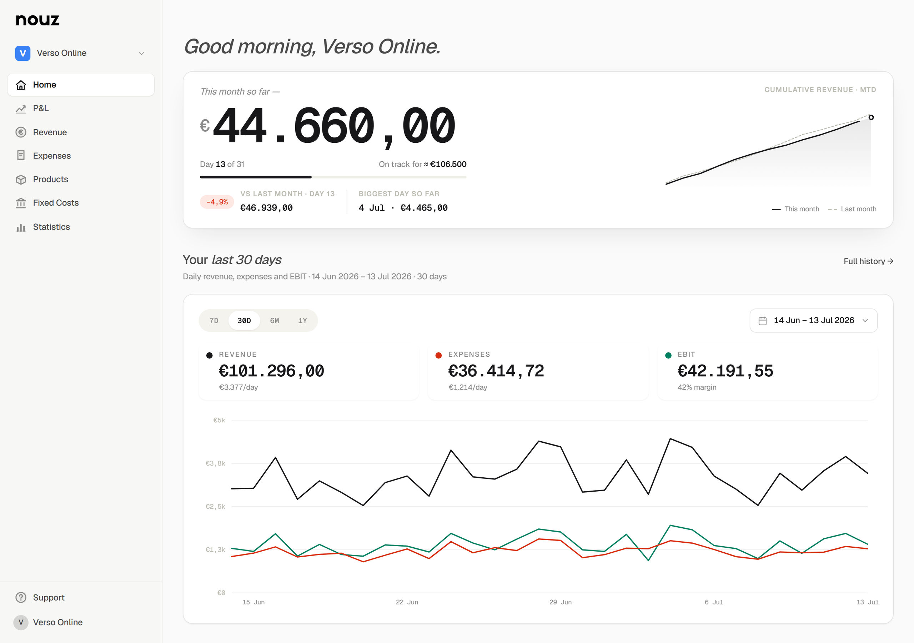Click the grey V account avatar at bottom
Viewport: 914px width, 643px height.
(x=21, y=622)
